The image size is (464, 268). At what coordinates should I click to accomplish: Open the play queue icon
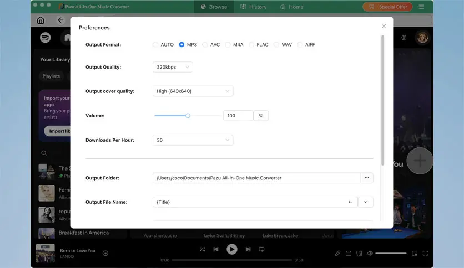pos(349,253)
